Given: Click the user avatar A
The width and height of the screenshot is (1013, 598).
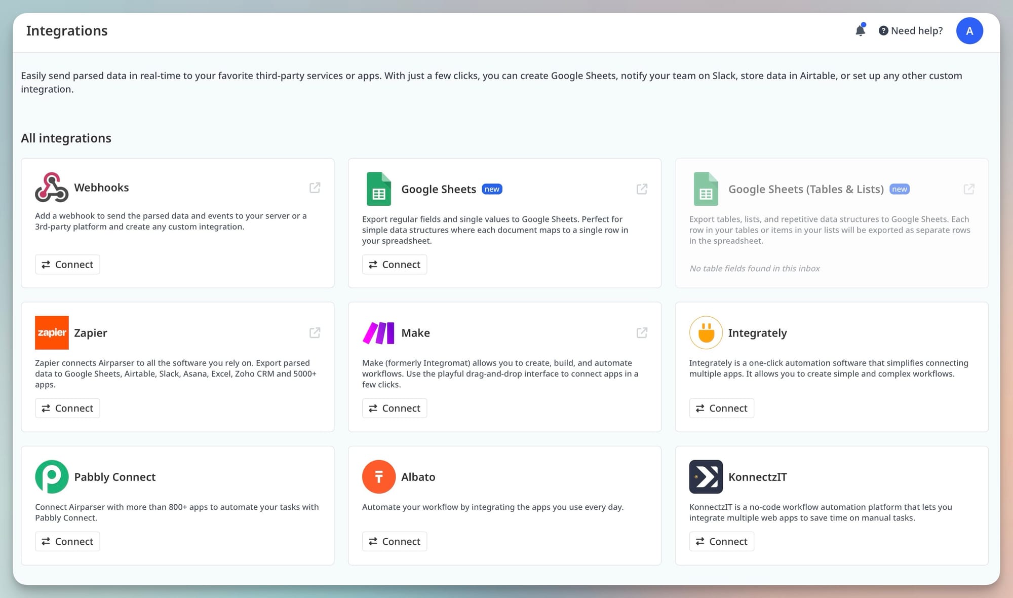Looking at the screenshot, I should pyautogui.click(x=969, y=31).
